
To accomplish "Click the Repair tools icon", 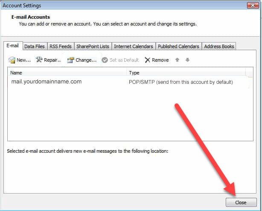I will click(x=39, y=60).
